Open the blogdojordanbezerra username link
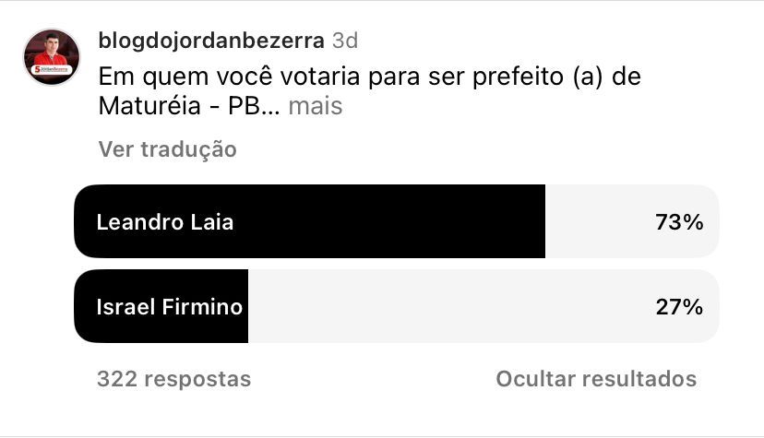764x438 pixels. (x=211, y=41)
